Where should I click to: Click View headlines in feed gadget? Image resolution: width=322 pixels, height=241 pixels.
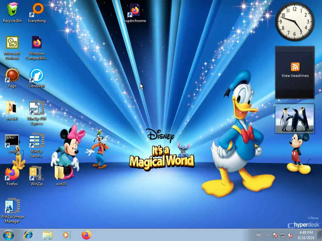point(295,76)
